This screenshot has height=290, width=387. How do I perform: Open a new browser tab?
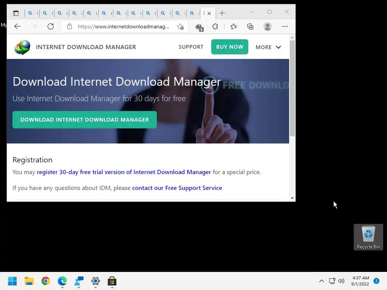(222, 13)
